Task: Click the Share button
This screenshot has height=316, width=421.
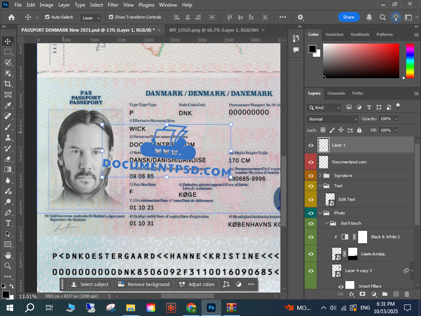Action: [349, 17]
